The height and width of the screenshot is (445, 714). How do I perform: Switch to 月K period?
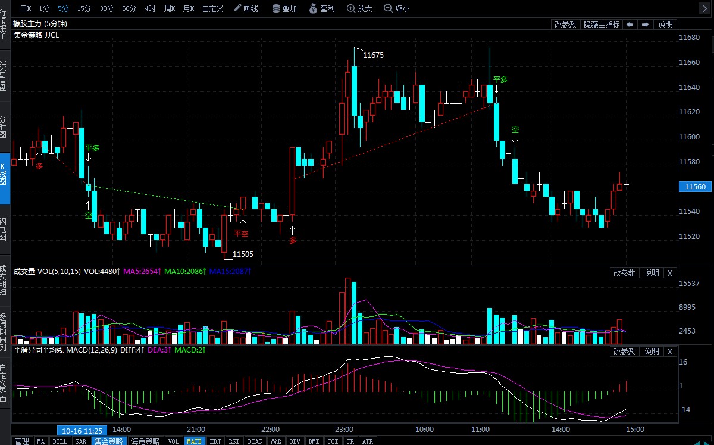(x=189, y=8)
